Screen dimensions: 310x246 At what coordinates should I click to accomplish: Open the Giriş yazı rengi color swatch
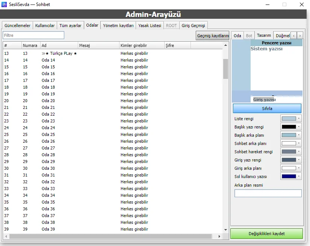click(x=289, y=160)
